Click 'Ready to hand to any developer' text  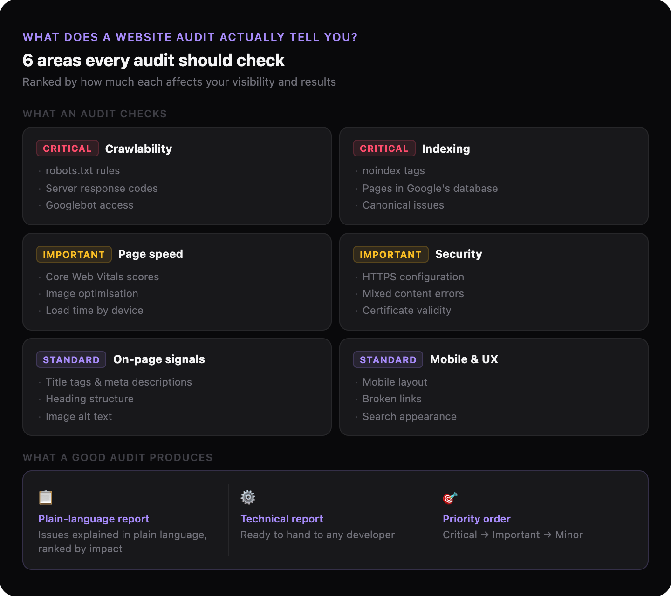(x=317, y=535)
